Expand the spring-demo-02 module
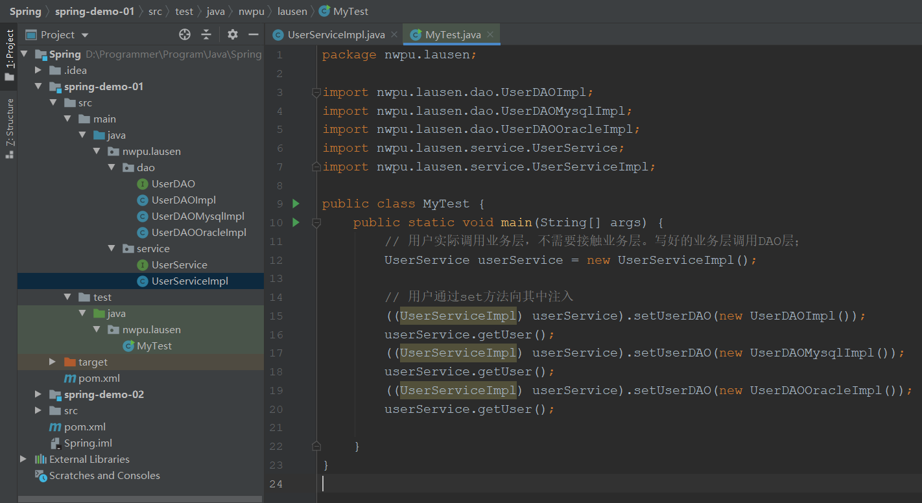 38,394
